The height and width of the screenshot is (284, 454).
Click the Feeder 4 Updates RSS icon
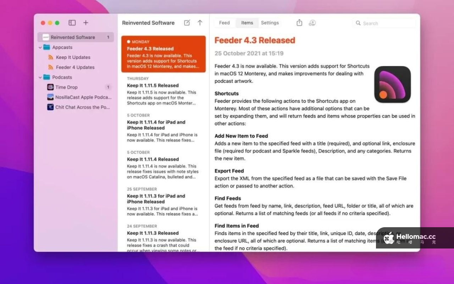pyautogui.click(x=51, y=67)
